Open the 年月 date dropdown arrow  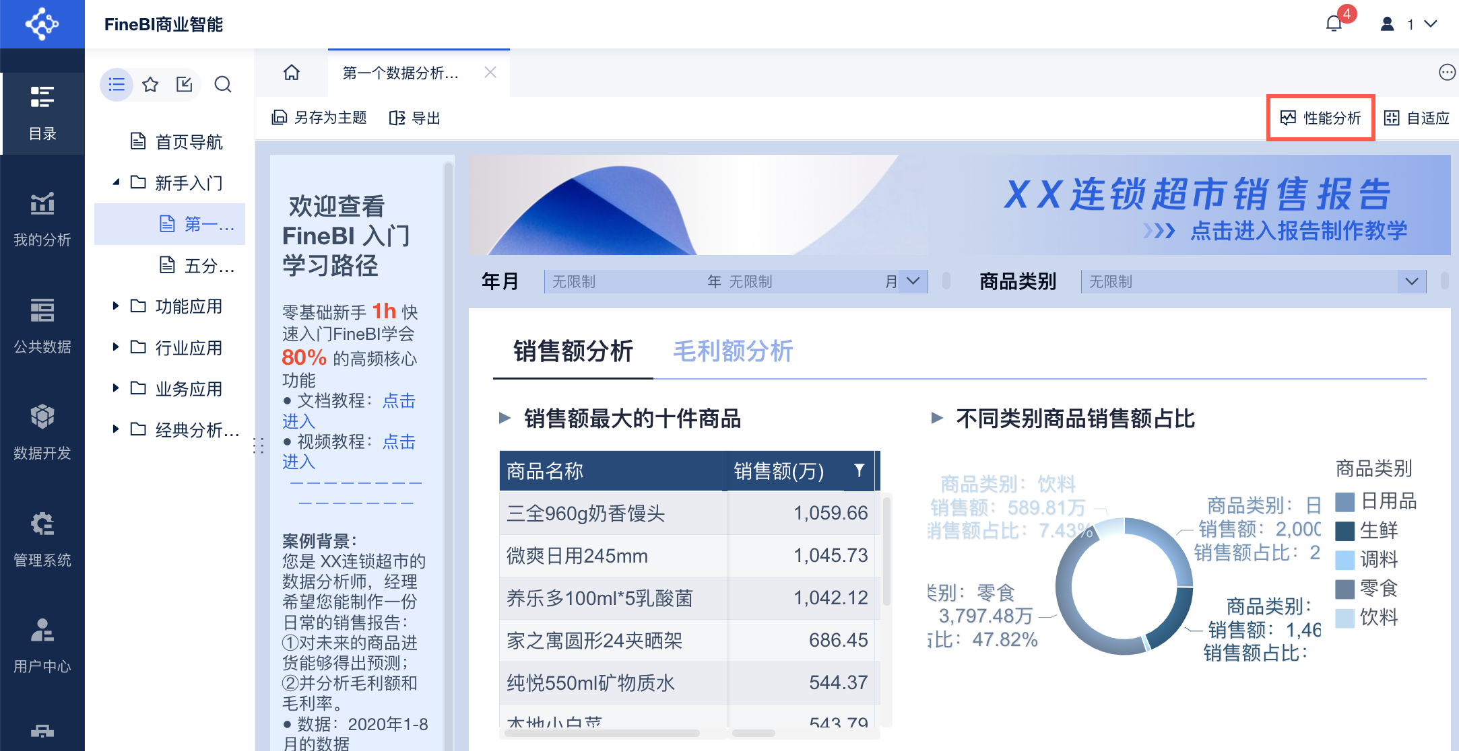[x=913, y=281]
